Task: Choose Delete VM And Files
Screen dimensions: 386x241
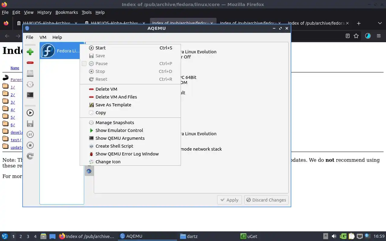Action: pos(130,97)
